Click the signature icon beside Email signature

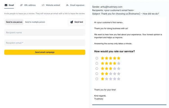pos(68,5)
